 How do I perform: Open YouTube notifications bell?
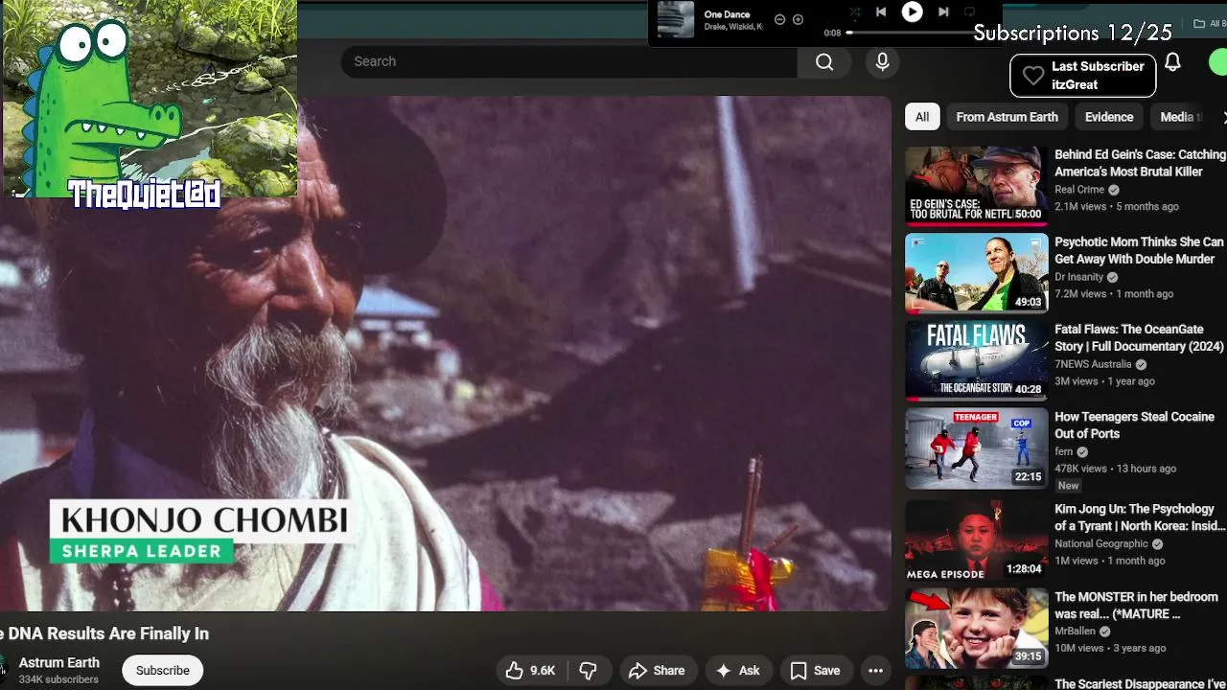pos(1172,62)
